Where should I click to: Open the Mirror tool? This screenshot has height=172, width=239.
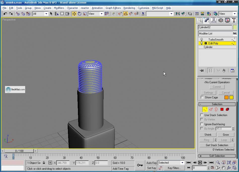coord(178,14)
